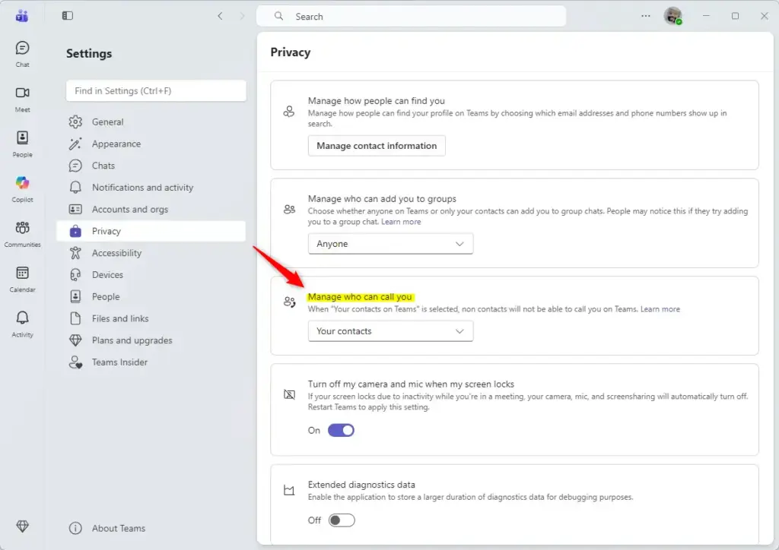Turn off camera and mic screen-lock toggle
This screenshot has height=550, width=779.
coord(341,430)
